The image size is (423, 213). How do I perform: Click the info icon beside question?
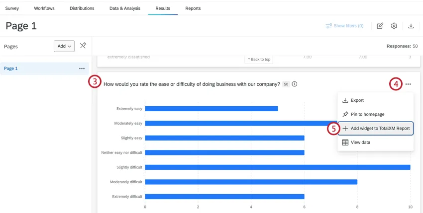point(295,84)
